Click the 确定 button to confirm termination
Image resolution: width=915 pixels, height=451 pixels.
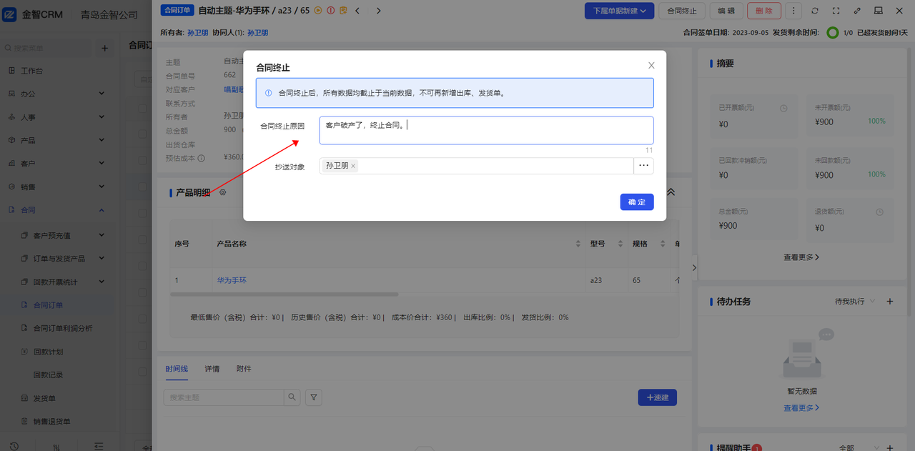636,202
